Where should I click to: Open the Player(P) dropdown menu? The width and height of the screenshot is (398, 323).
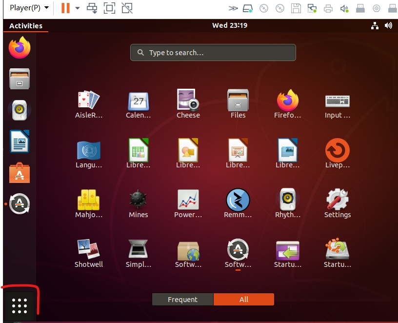pyautogui.click(x=29, y=8)
